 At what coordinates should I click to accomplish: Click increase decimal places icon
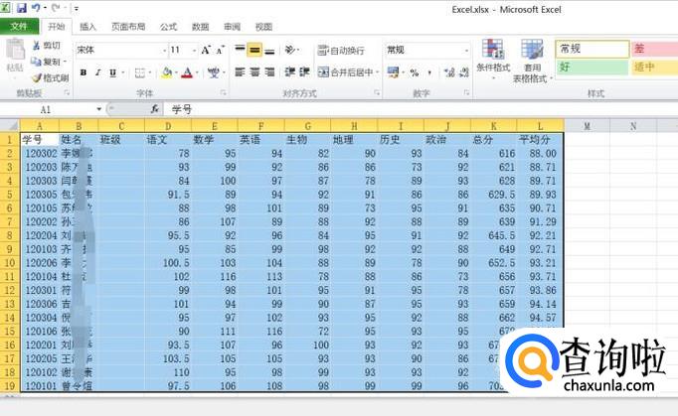pyautogui.click(x=449, y=72)
